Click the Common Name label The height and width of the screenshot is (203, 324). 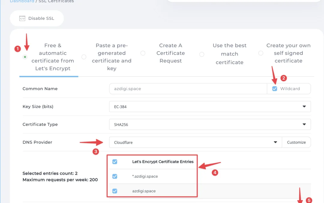[x=40, y=89]
